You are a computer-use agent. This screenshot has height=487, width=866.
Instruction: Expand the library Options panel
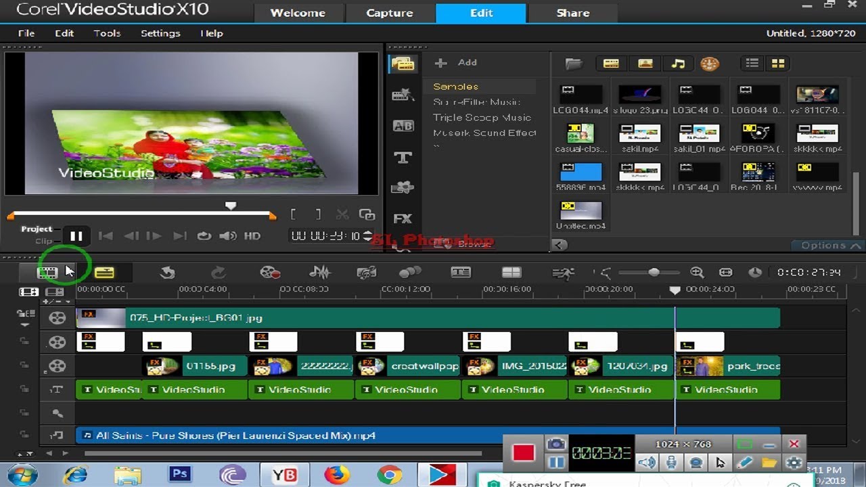(x=830, y=246)
